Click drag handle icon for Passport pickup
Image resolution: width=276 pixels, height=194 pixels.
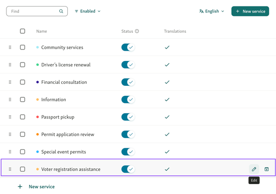[10, 117]
